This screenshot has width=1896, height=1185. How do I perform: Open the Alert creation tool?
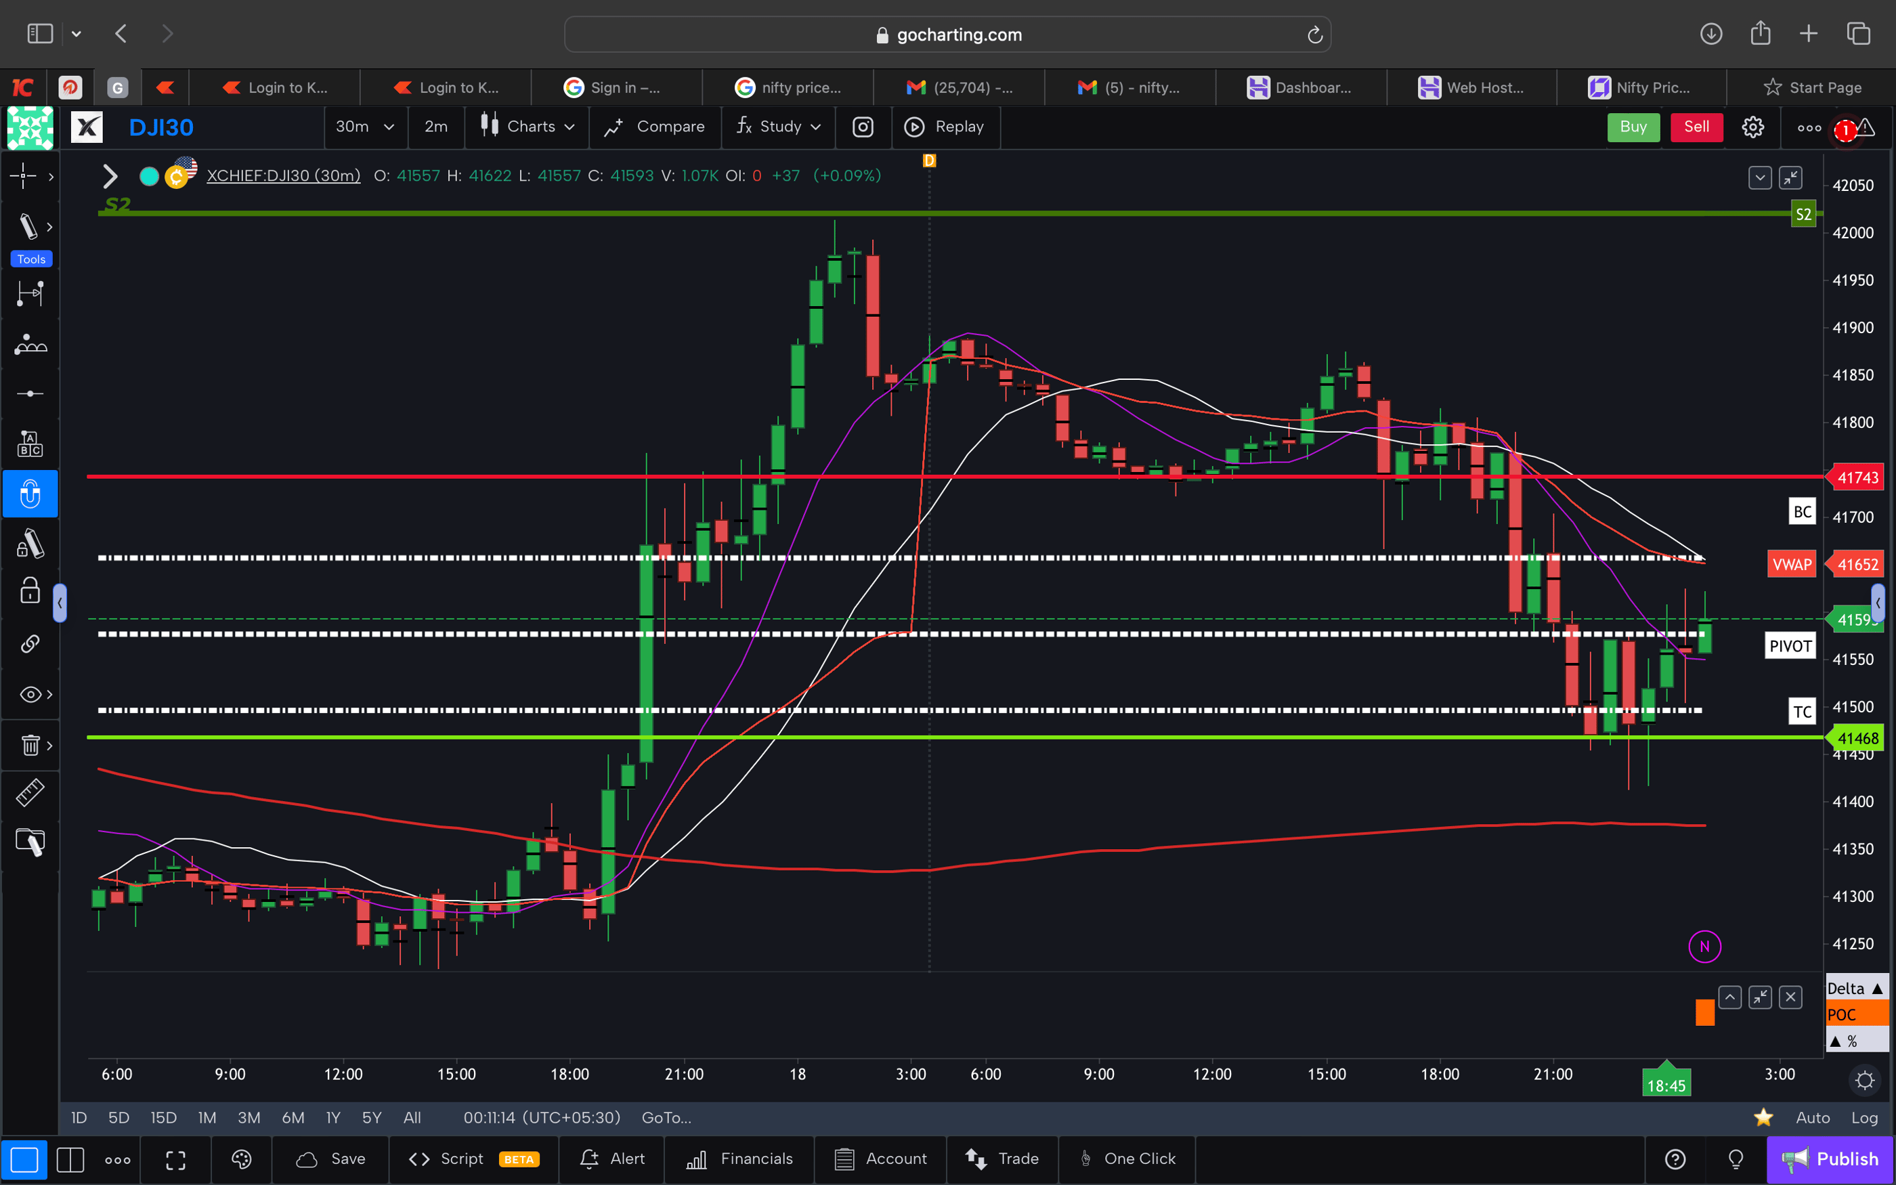(x=612, y=1159)
